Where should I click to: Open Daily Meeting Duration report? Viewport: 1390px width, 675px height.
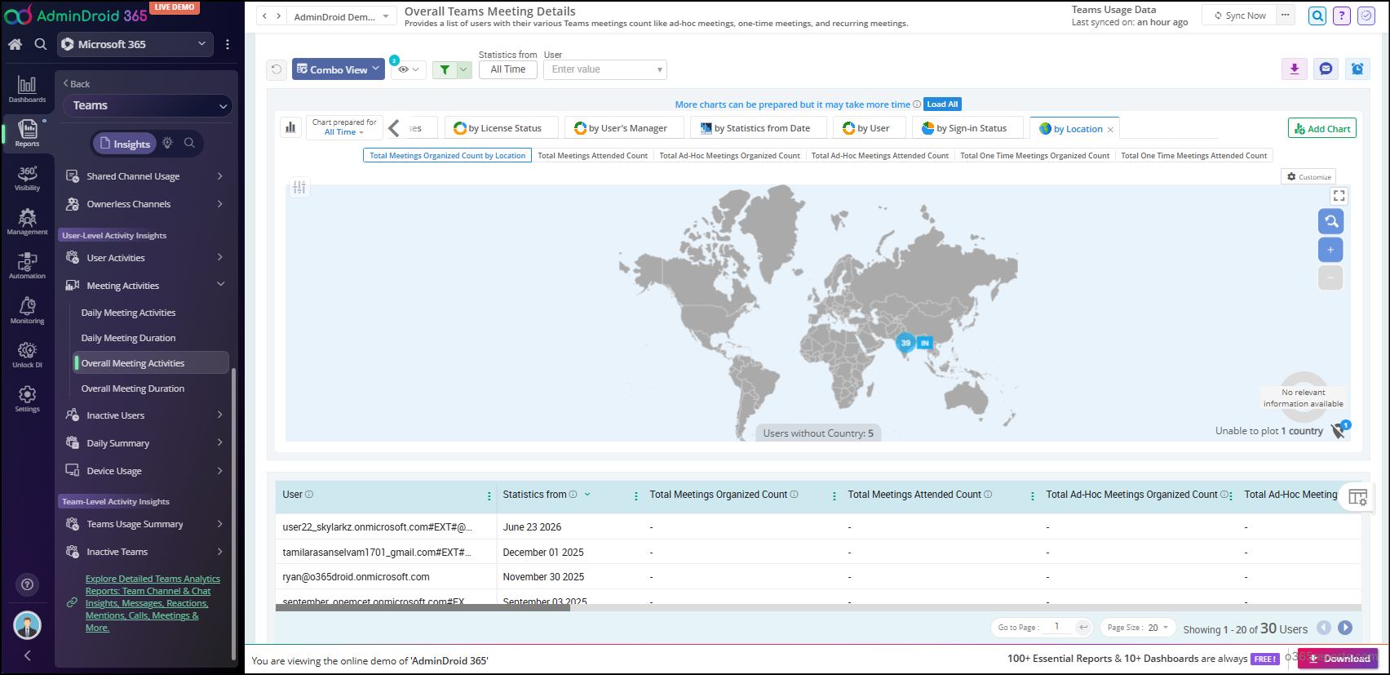tap(129, 338)
